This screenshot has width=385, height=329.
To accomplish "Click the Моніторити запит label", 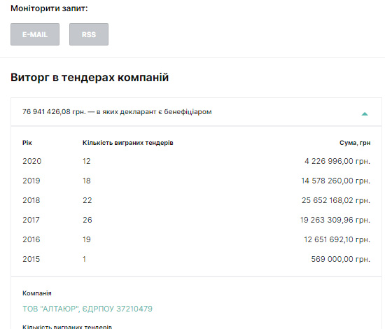I will (x=49, y=8).
